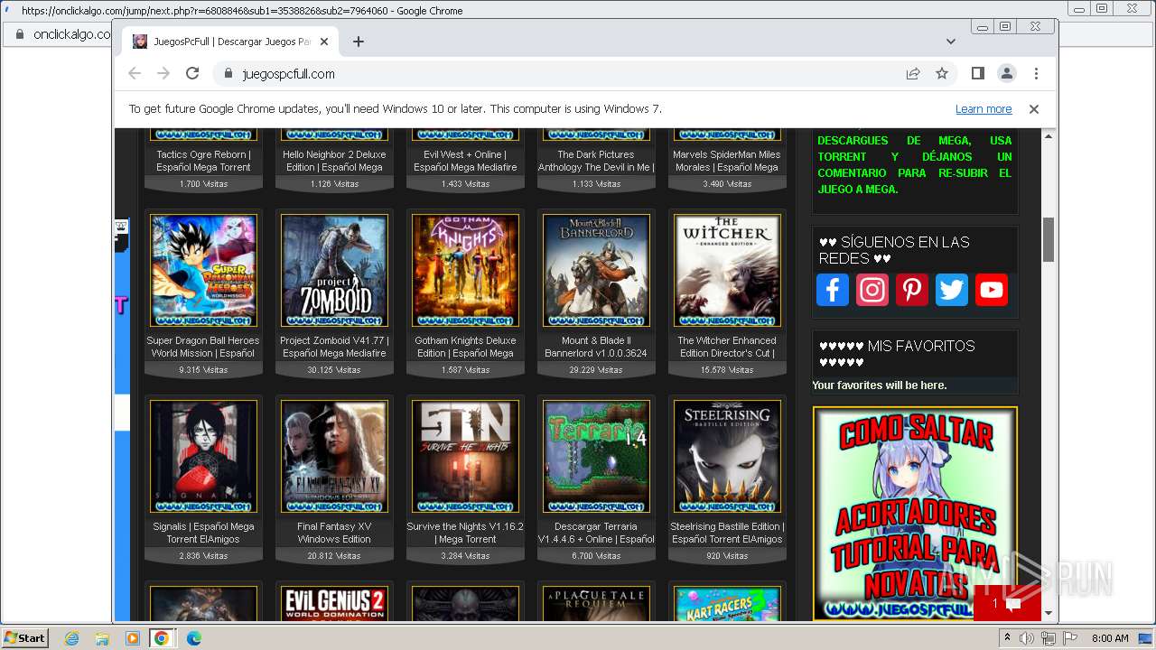The image size is (1156, 650).
Task: Open the Instagram social icon
Action: (x=872, y=290)
